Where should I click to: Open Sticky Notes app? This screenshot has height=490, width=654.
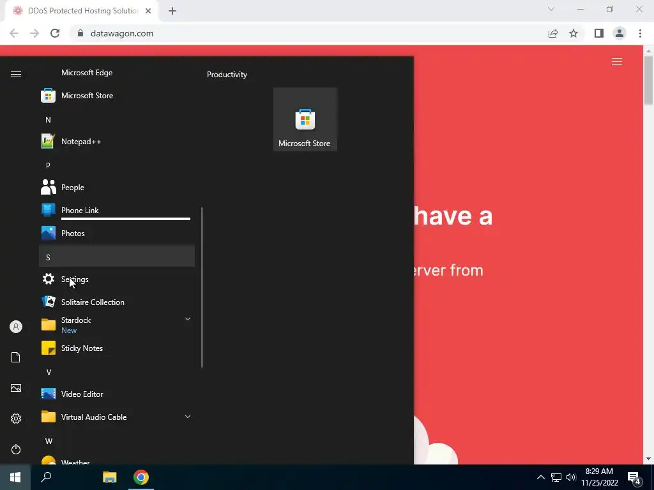pos(117,348)
